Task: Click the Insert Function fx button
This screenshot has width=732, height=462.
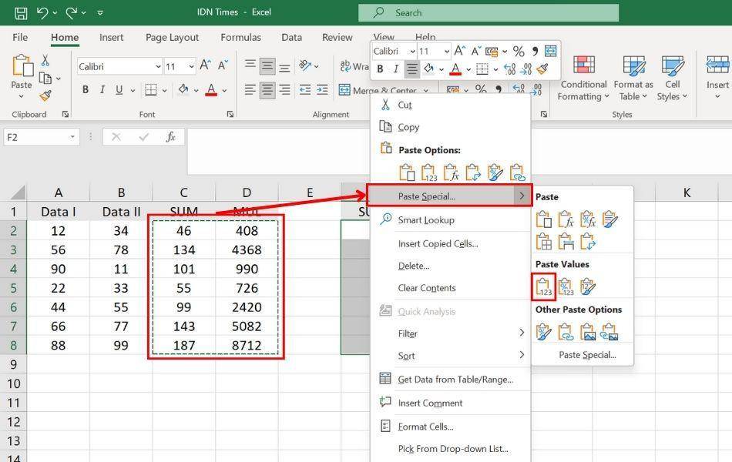Action: coord(171,137)
